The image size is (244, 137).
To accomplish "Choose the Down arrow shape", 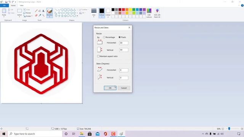I will pos(56,16).
